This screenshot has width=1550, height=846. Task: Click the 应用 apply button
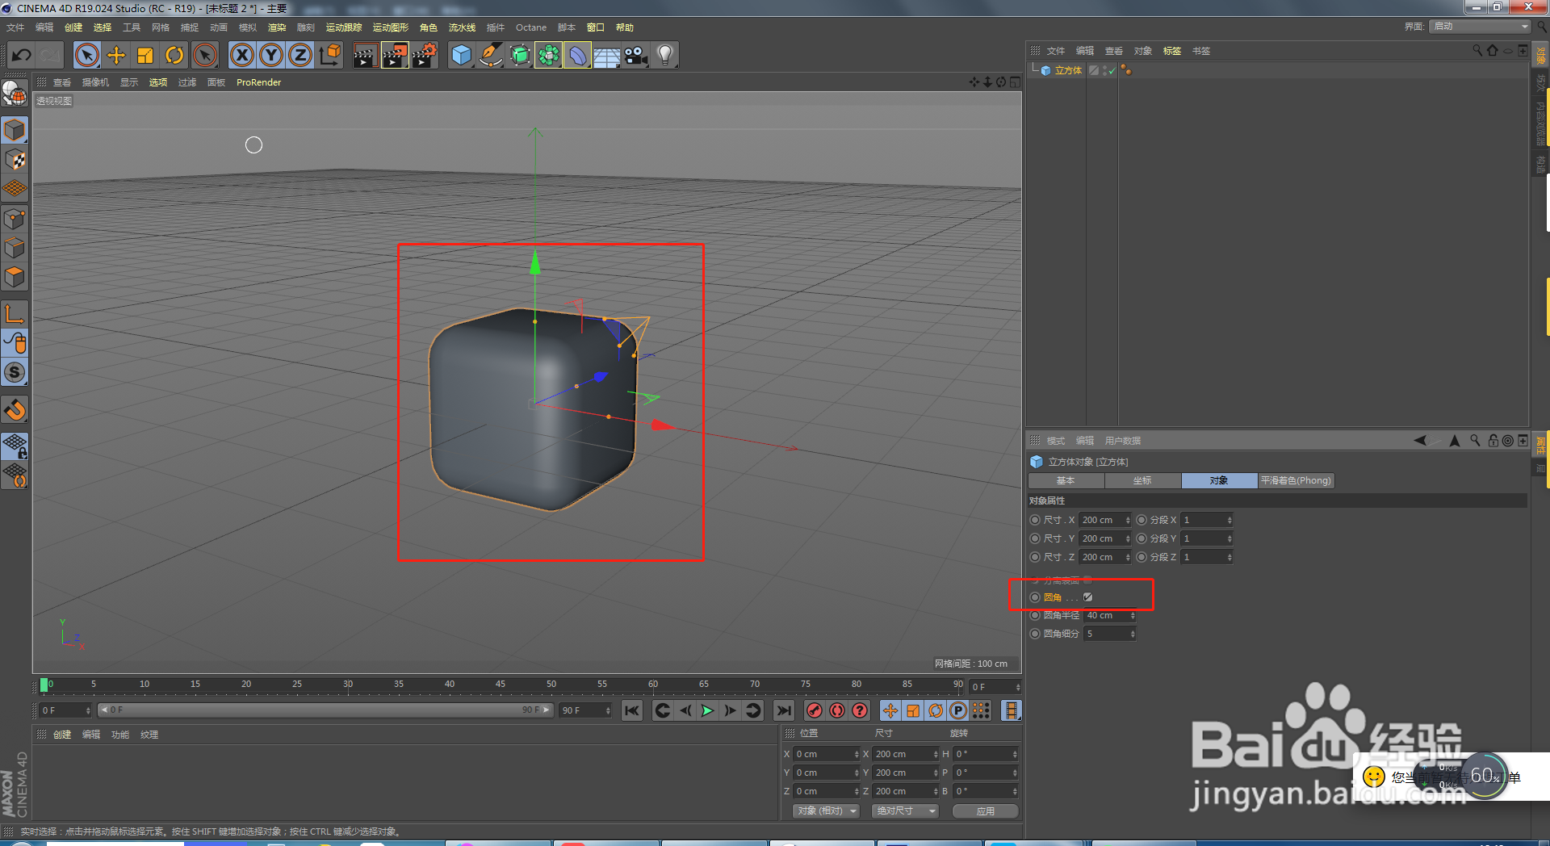[x=985, y=810]
